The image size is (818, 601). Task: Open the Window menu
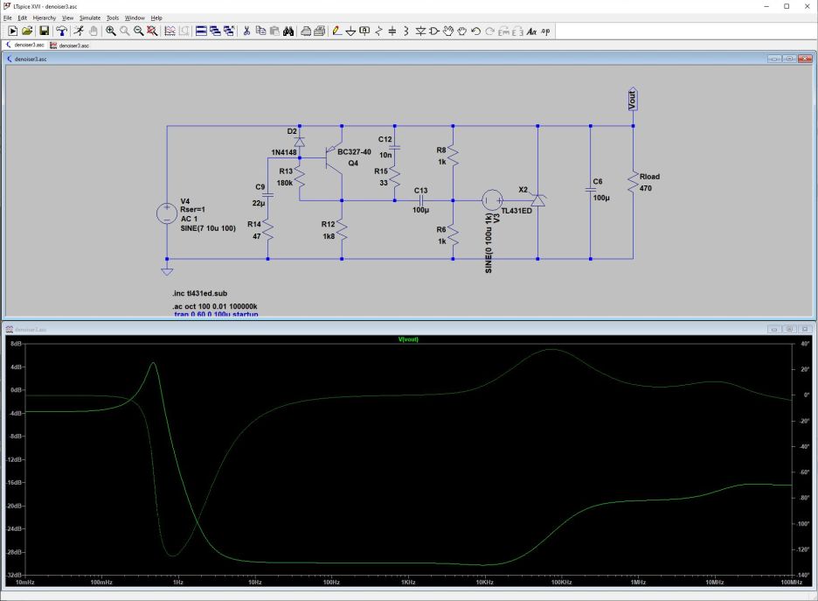pos(135,17)
